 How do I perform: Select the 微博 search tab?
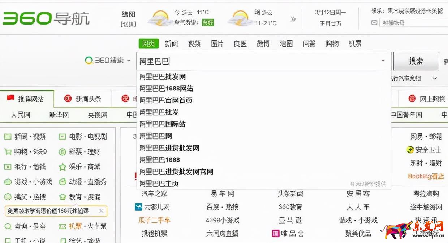(263, 44)
